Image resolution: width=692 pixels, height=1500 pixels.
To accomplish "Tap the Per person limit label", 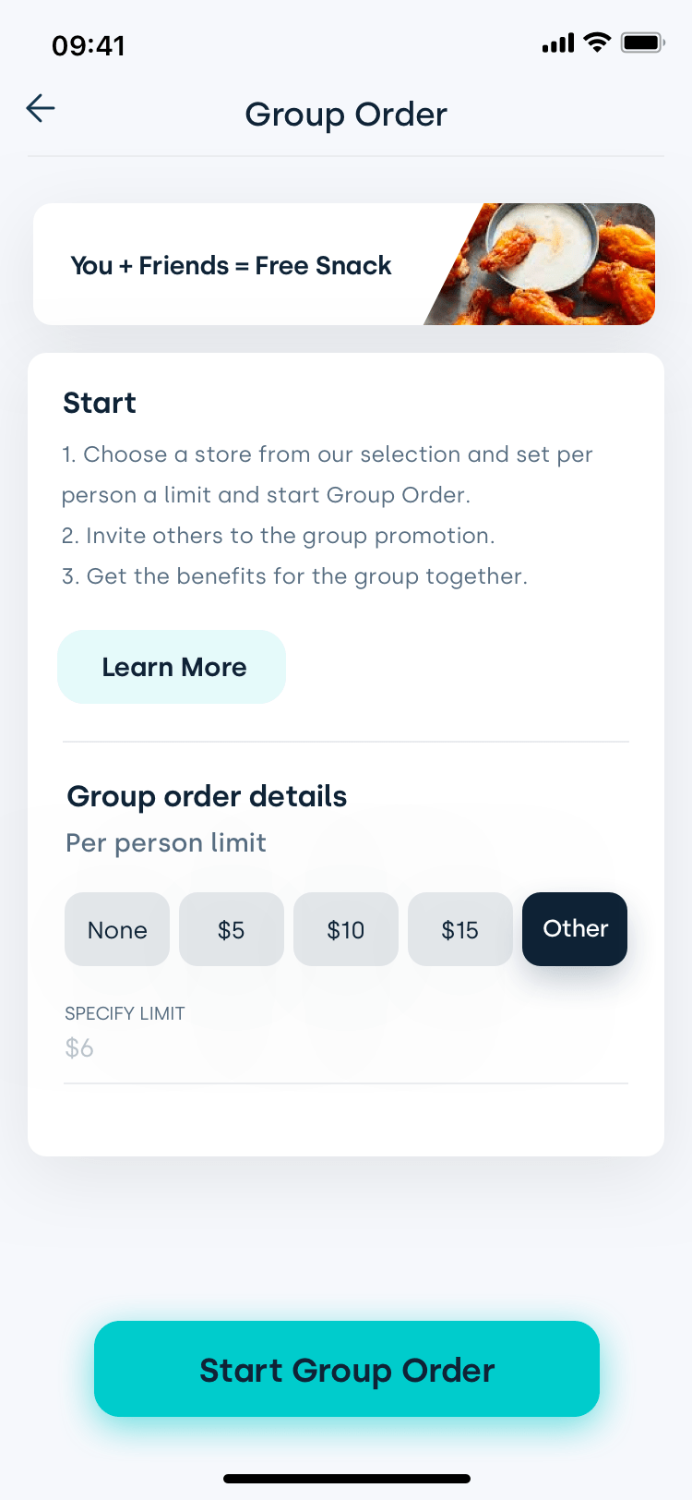I will coord(166,842).
